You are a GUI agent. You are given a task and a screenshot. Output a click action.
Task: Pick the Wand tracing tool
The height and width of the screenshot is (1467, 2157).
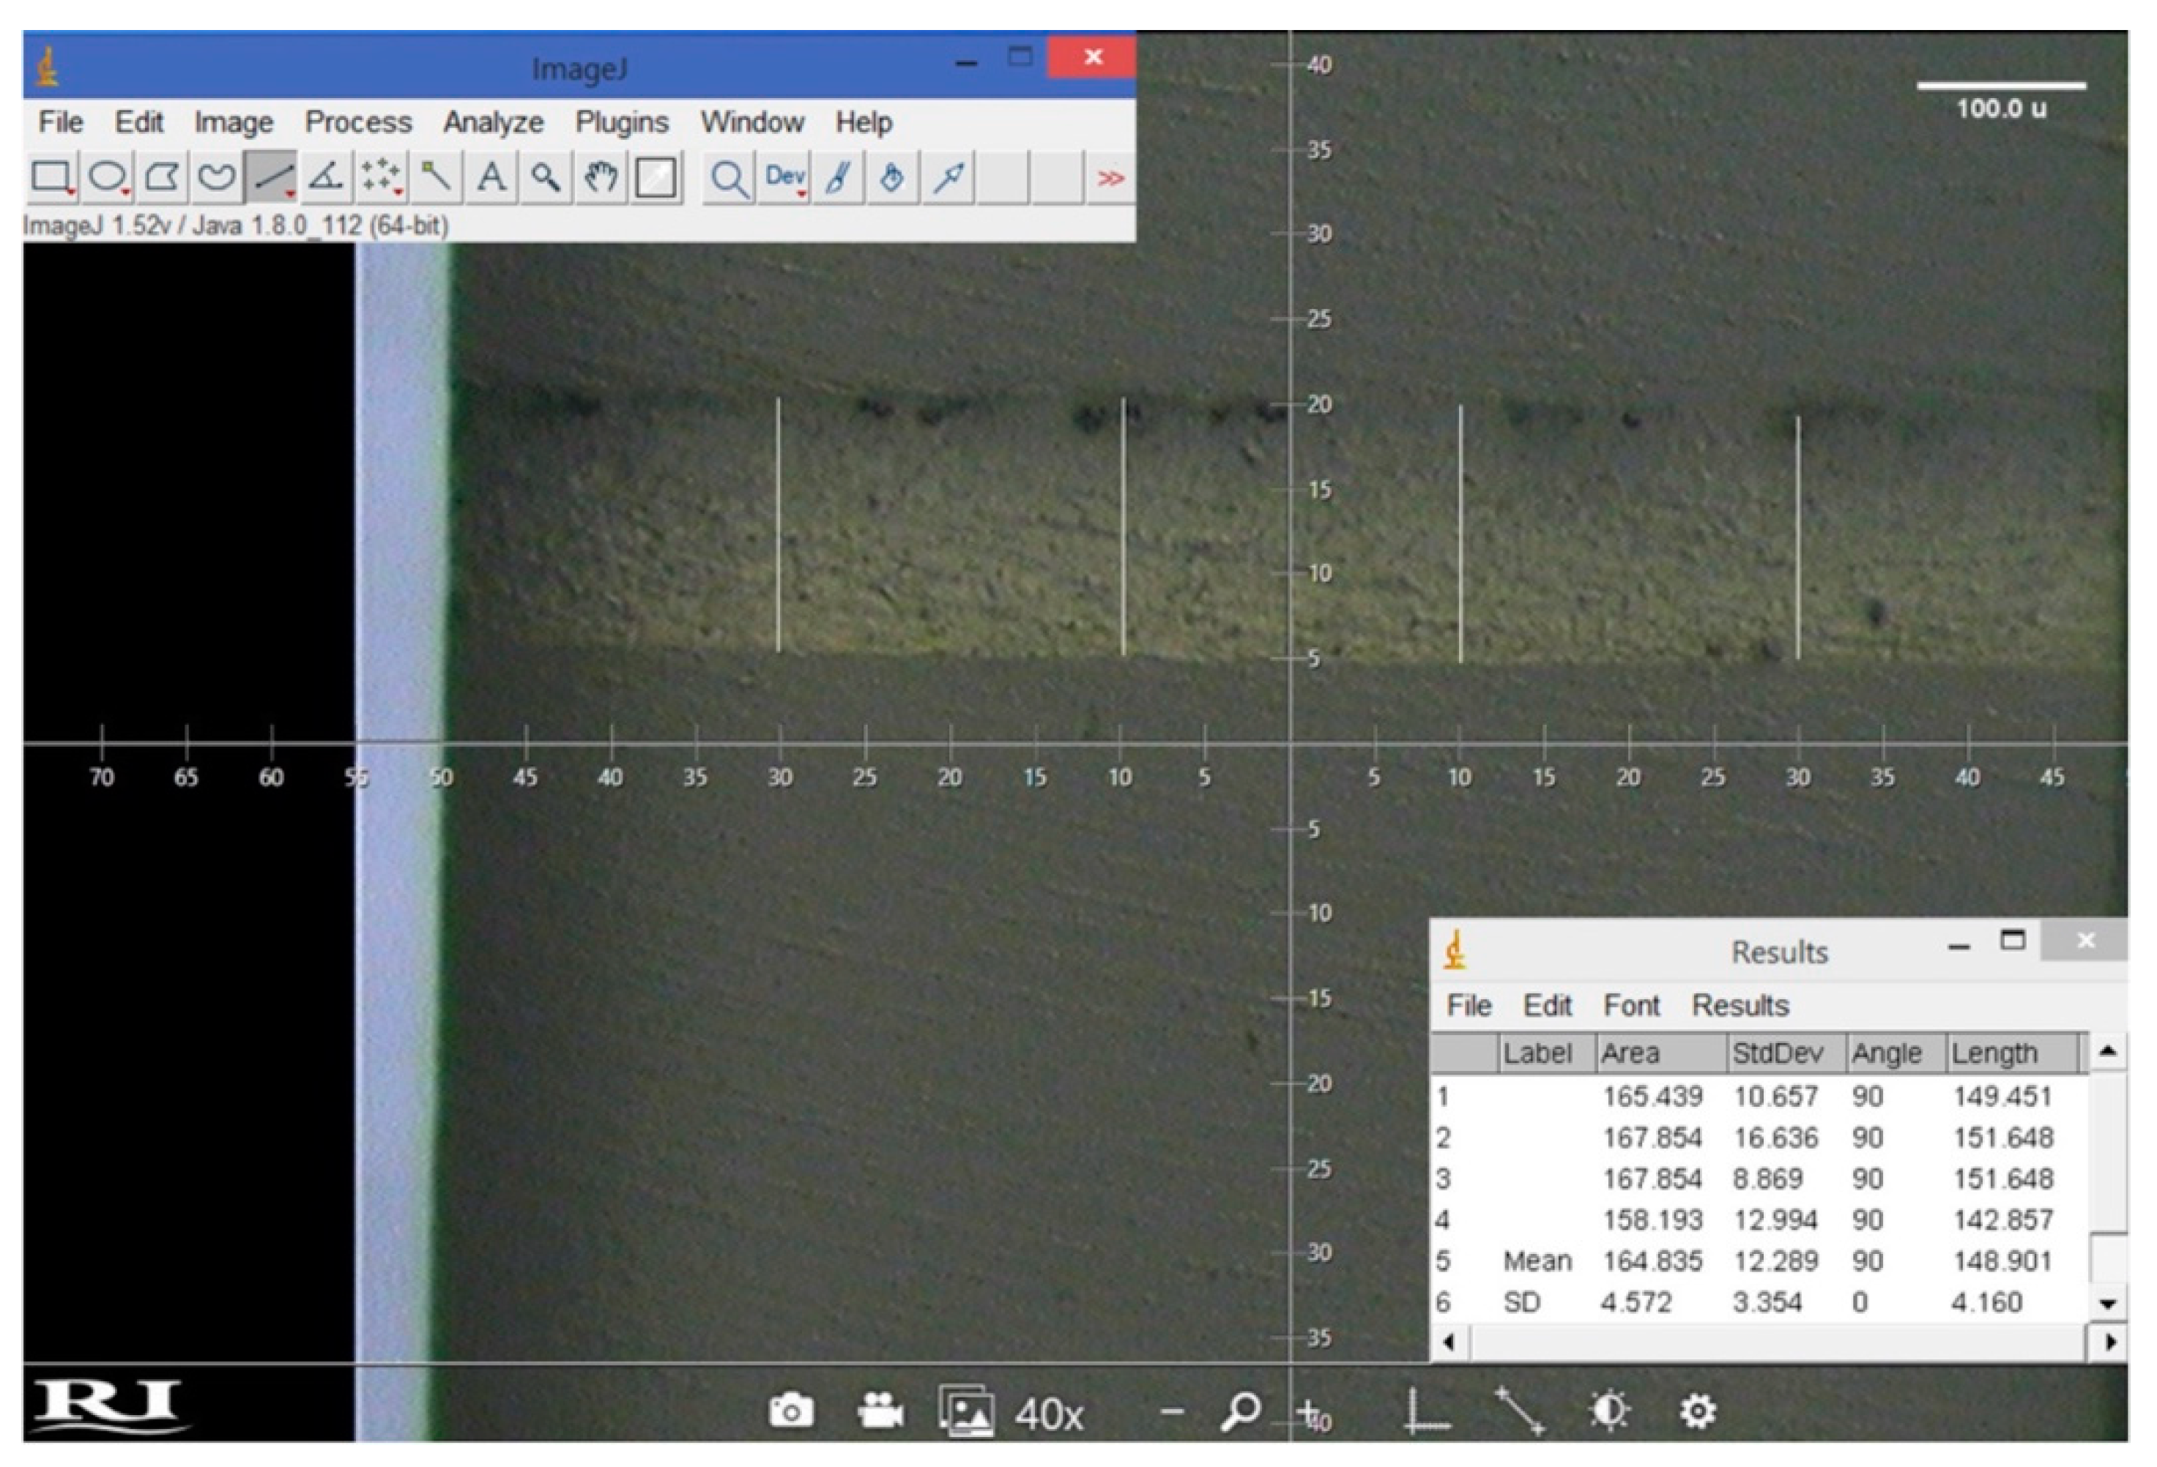point(435,176)
